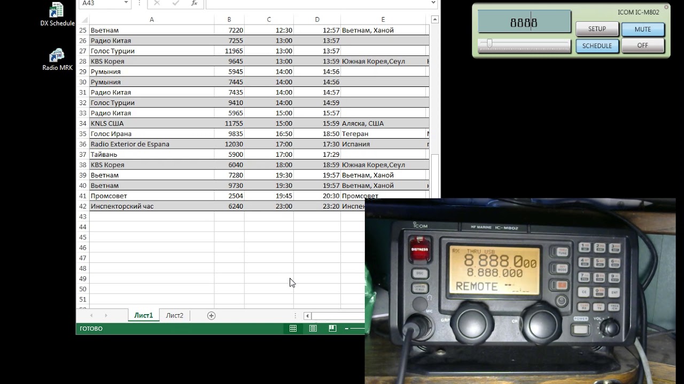Click the vertical scrollbar thumb
The image size is (684, 384).
click(x=435, y=176)
